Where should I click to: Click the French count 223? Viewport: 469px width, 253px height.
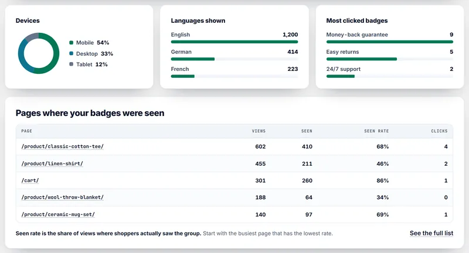pyautogui.click(x=293, y=69)
